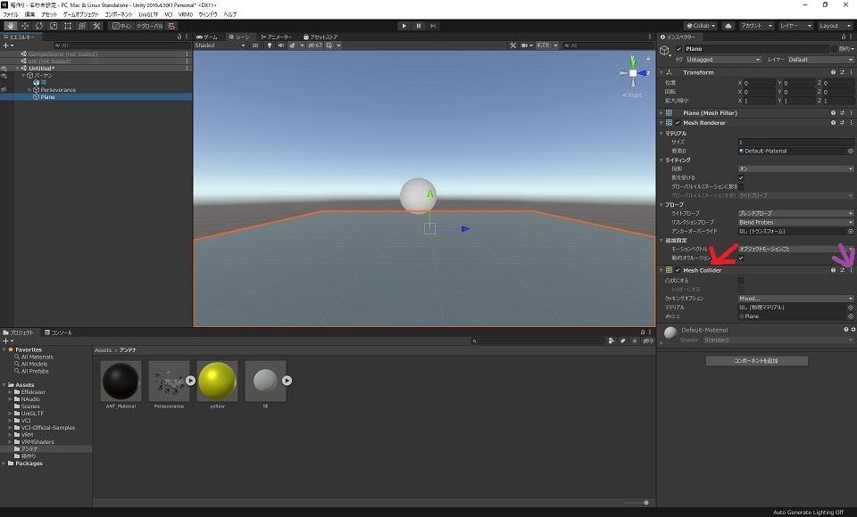Open the cloud services icon
This screenshot has width=857, height=517.
728,26
